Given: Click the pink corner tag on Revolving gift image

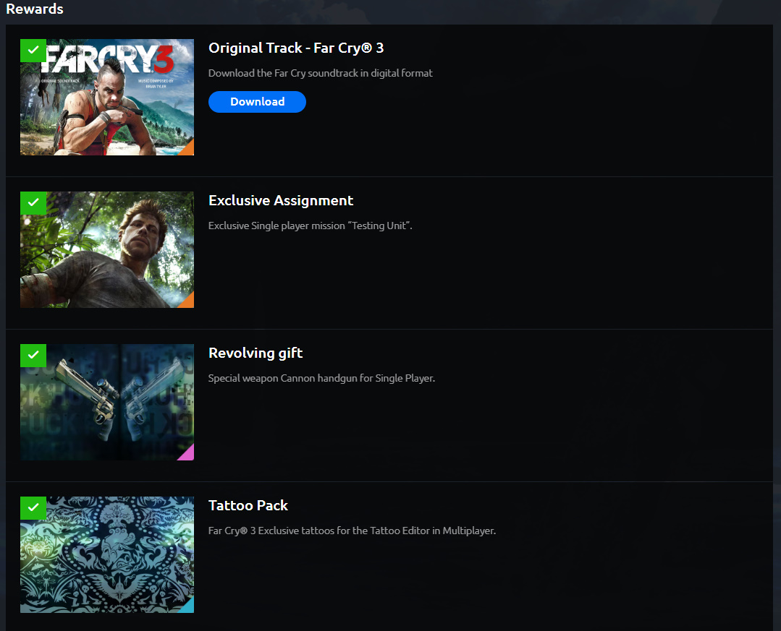Looking at the screenshot, I should (x=187, y=455).
